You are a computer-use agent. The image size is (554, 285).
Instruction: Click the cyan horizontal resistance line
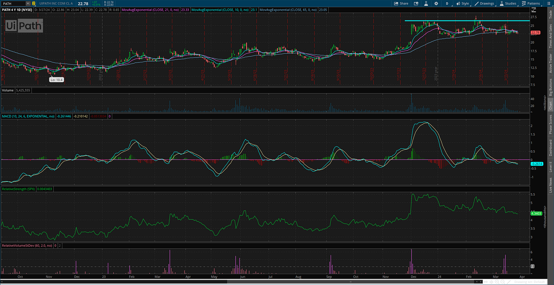point(467,21)
